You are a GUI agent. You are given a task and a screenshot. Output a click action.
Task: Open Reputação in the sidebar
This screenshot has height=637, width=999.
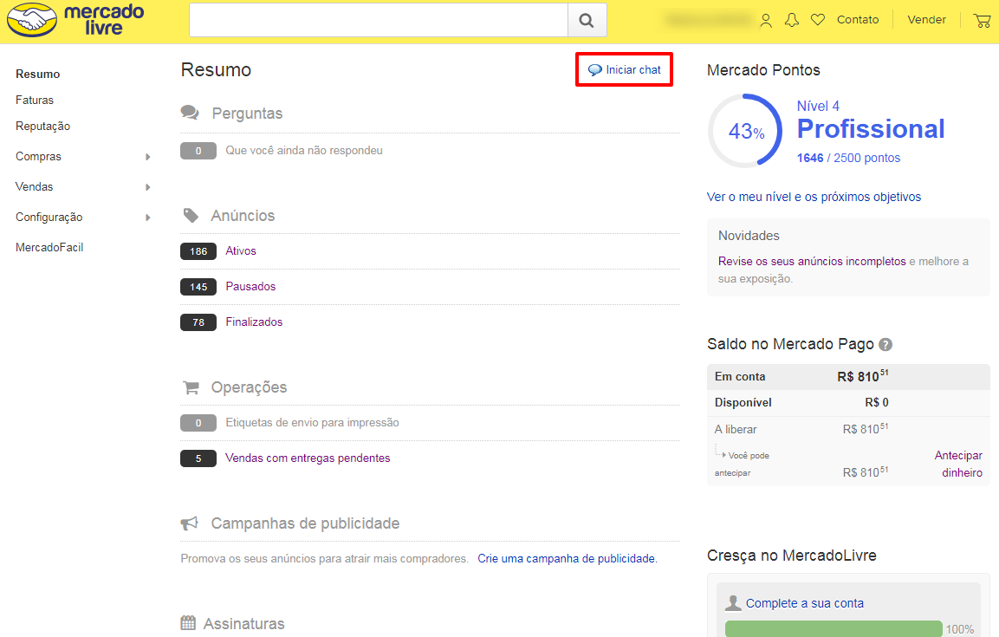point(42,127)
